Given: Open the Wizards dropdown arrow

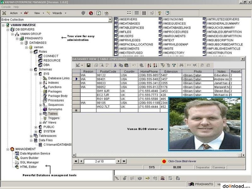Looking at the screenshot, I should 66,13.
